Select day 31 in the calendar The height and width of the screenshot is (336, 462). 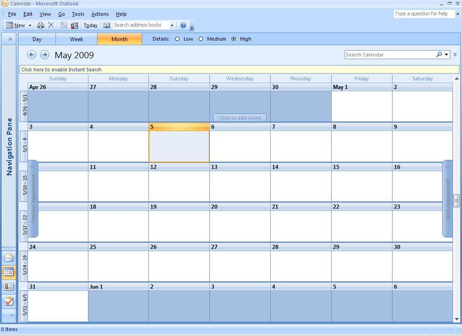(x=58, y=302)
